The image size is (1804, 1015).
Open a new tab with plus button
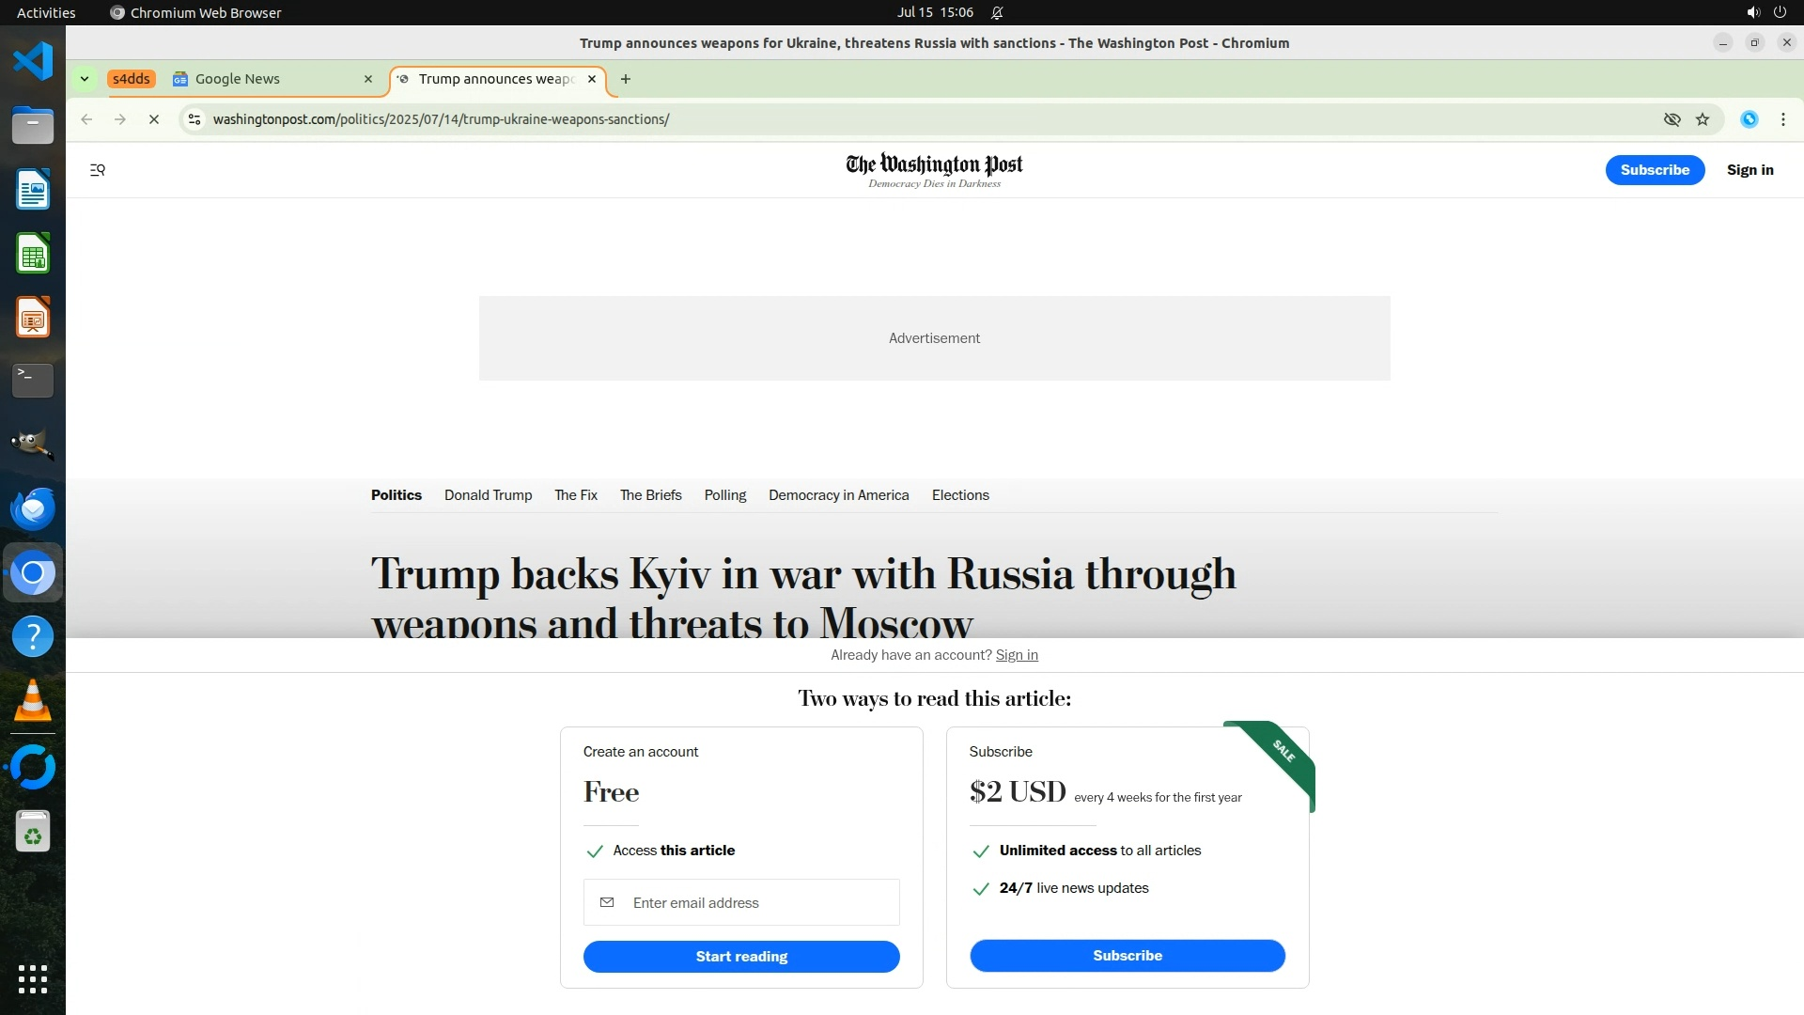point(626,79)
